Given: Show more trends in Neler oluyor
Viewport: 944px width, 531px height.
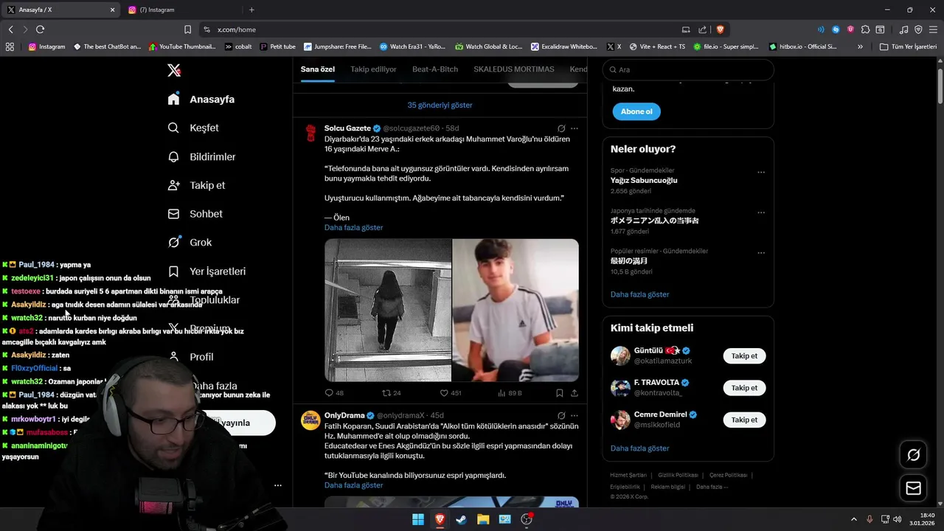Looking at the screenshot, I should click(x=639, y=294).
